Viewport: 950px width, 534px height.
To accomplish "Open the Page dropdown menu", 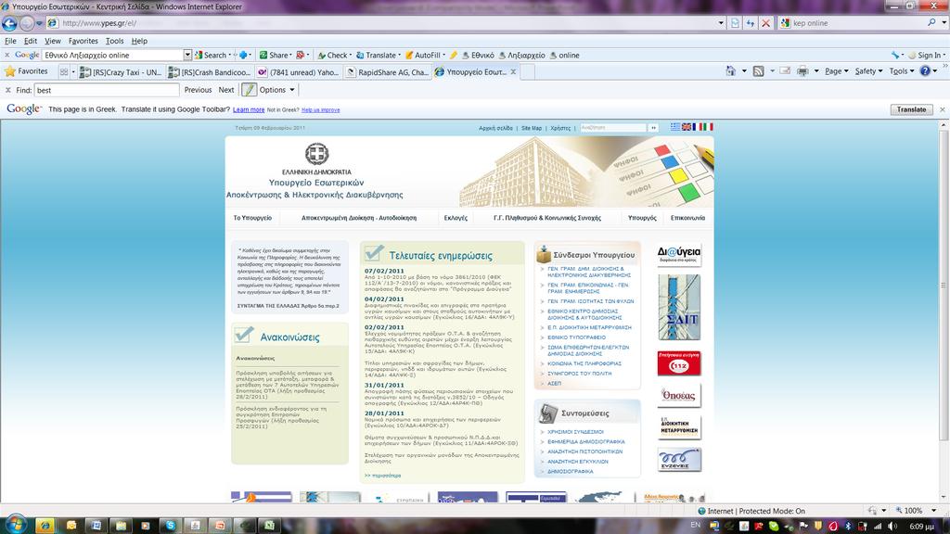I will [x=836, y=71].
